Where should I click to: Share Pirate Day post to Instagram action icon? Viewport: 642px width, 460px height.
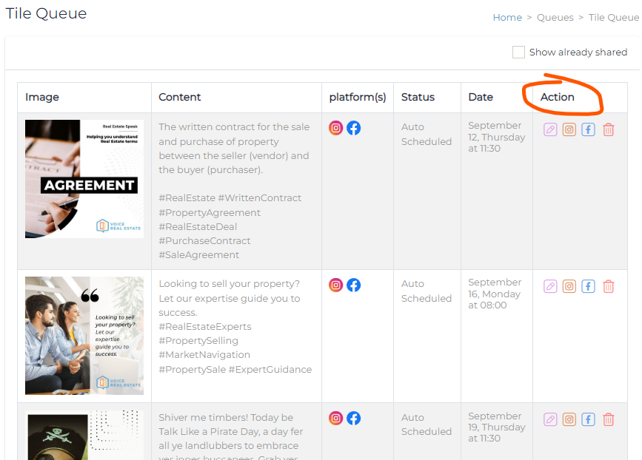click(569, 419)
